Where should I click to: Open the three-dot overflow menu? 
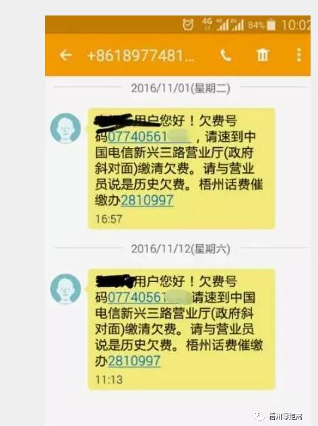coord(299,55)
